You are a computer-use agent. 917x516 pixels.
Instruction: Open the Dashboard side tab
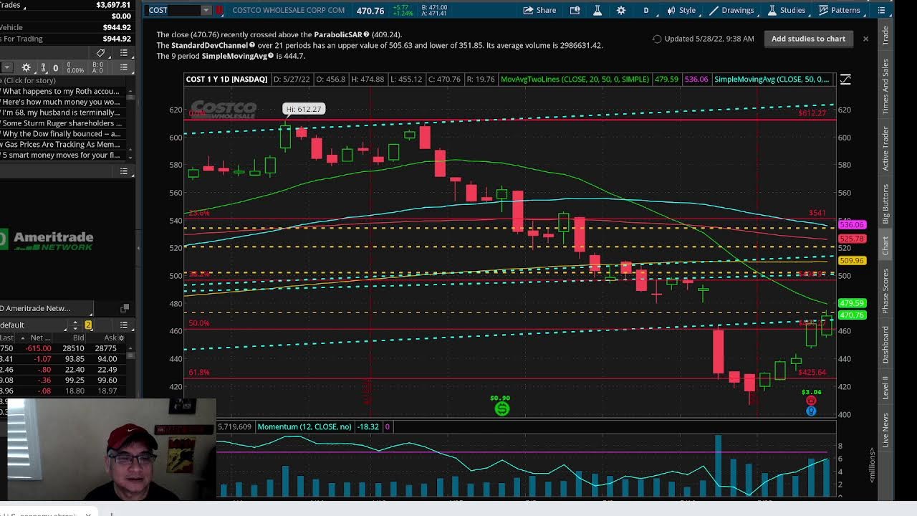pos(885,345)
